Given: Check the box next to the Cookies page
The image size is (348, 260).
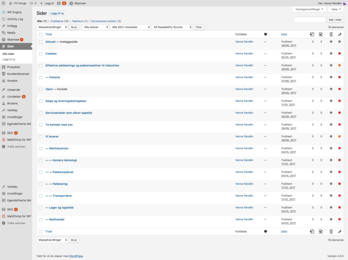Looking at the screenshot, I should point(41,54).
